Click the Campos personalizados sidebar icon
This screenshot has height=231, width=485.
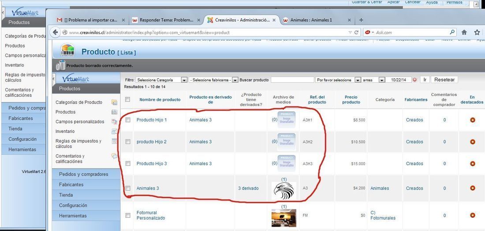(115, 122)
